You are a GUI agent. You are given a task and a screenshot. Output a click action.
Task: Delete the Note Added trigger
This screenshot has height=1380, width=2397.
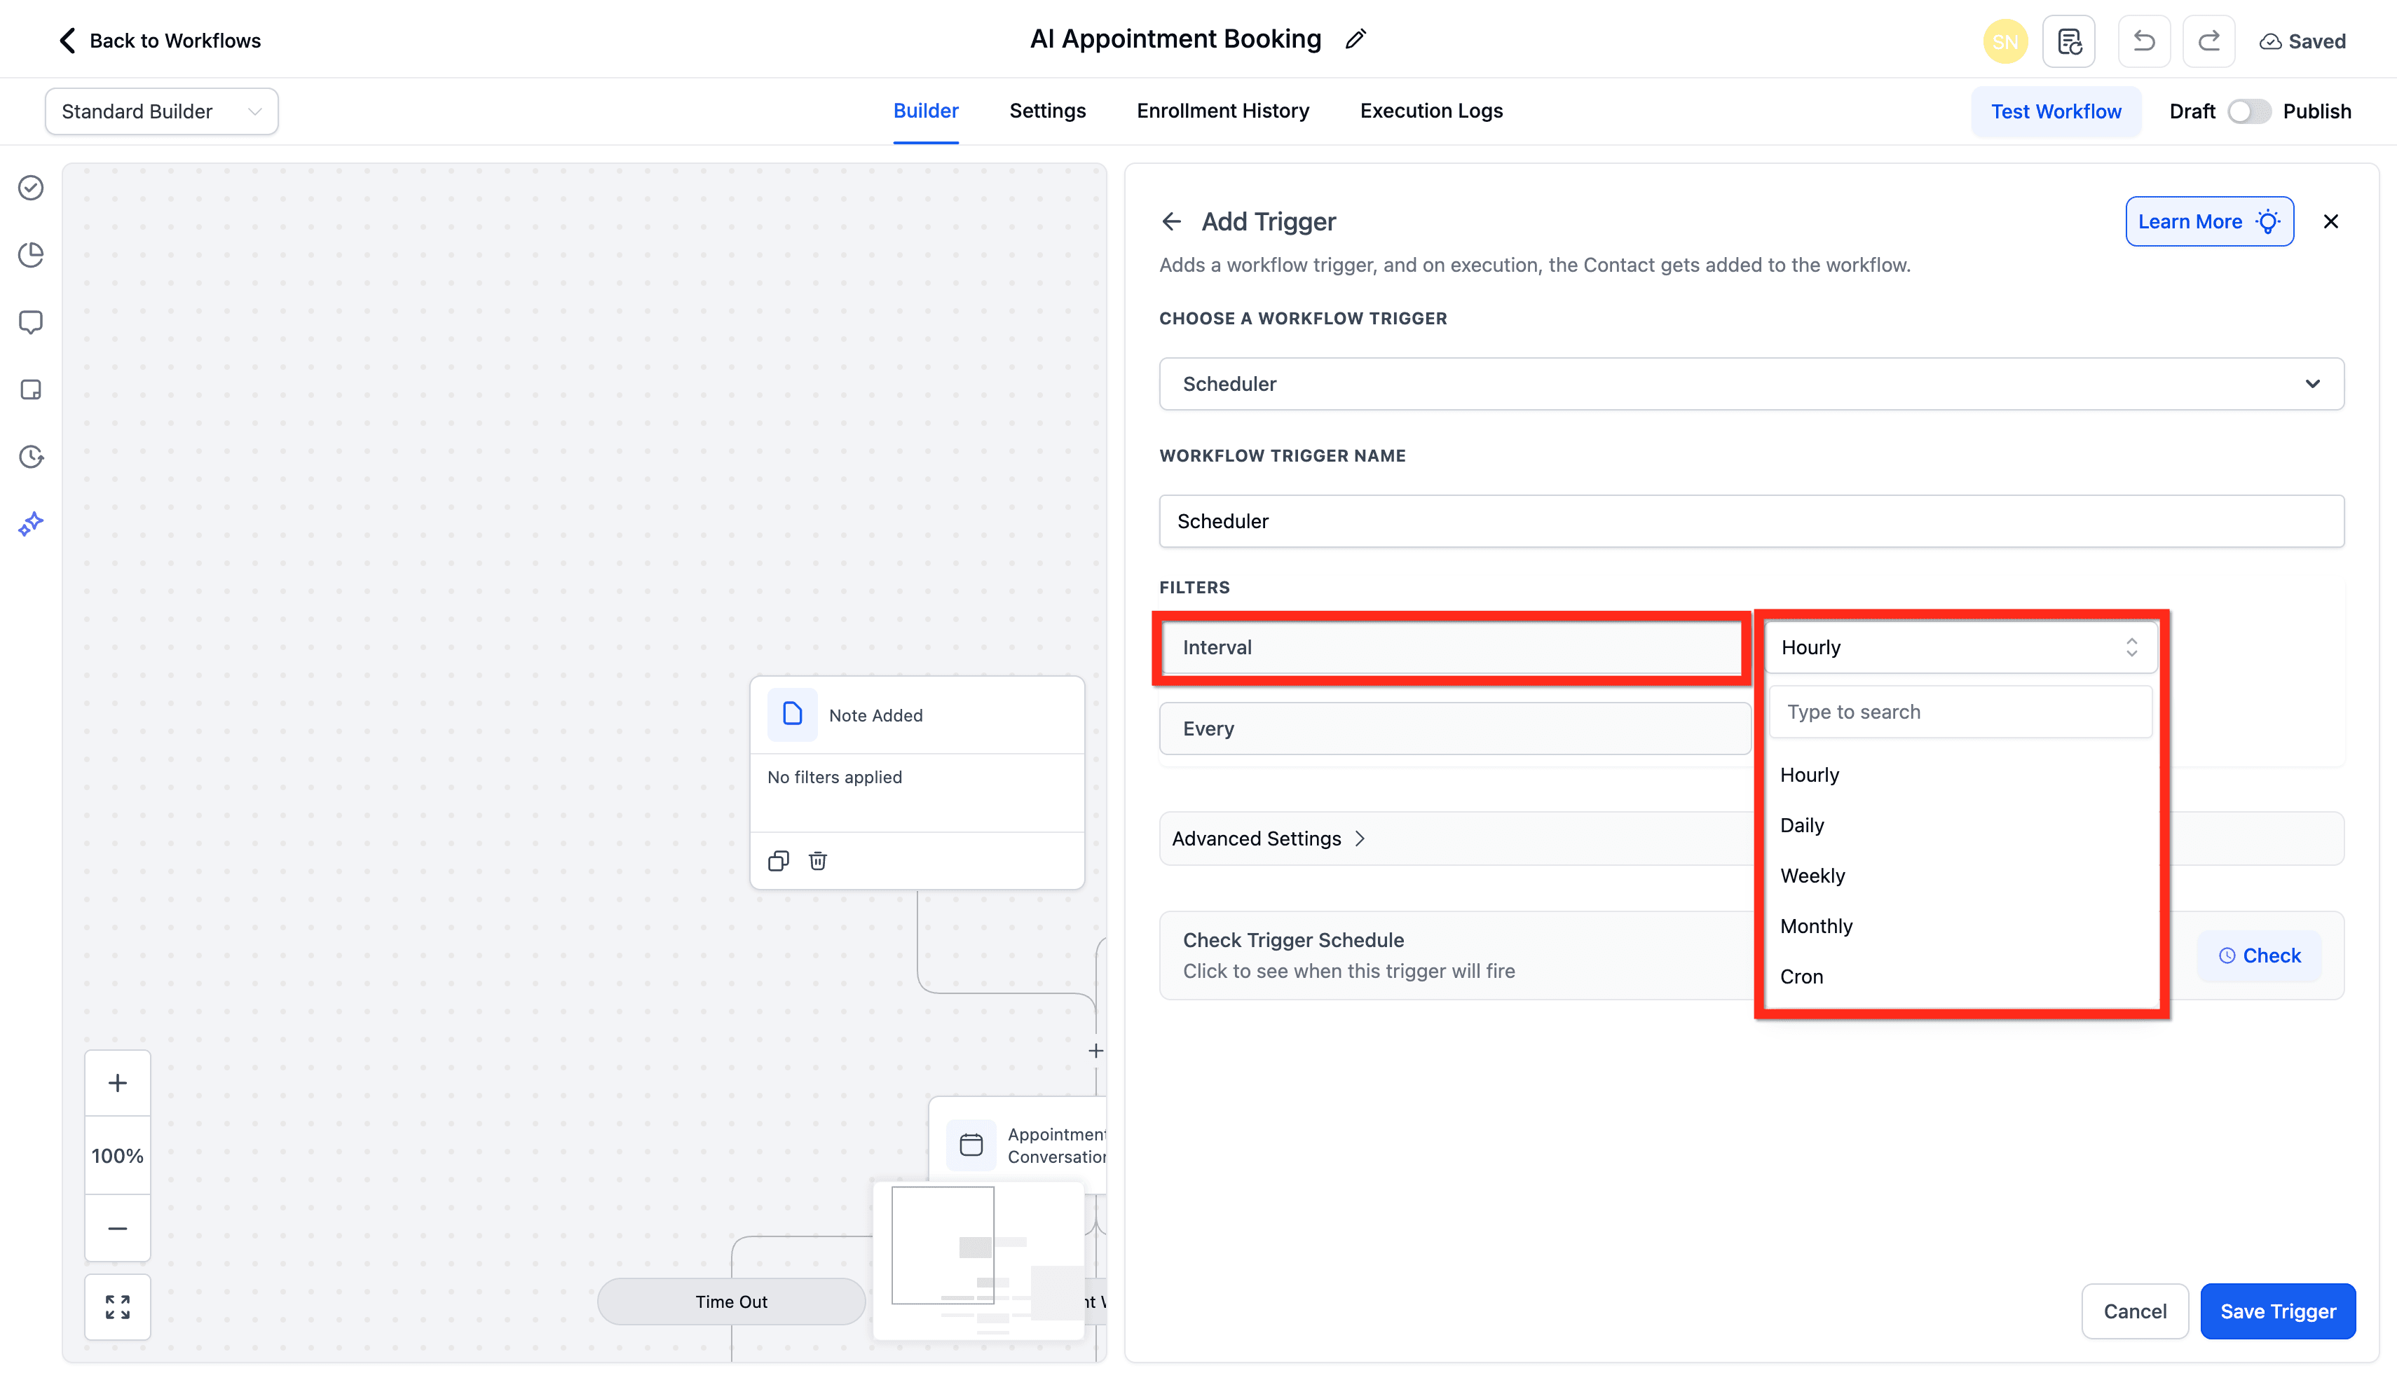coord(817,861)
